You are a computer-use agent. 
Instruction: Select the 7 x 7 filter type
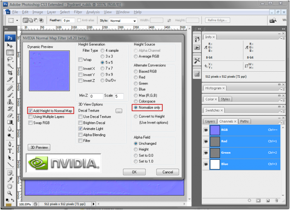(102, 68)
